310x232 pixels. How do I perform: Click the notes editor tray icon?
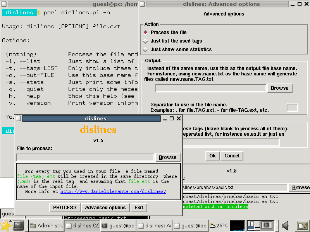click(303, 226)
